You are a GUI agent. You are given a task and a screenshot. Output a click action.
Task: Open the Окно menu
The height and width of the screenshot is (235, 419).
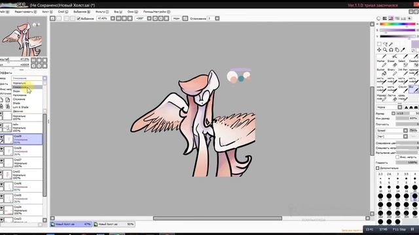(x=132, y=12)
